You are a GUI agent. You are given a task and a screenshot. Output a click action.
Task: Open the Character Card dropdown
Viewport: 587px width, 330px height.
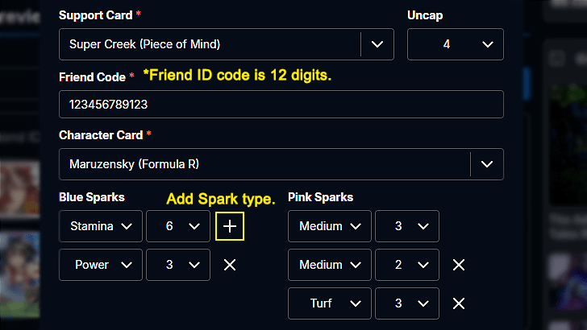[x=264, y=164]
